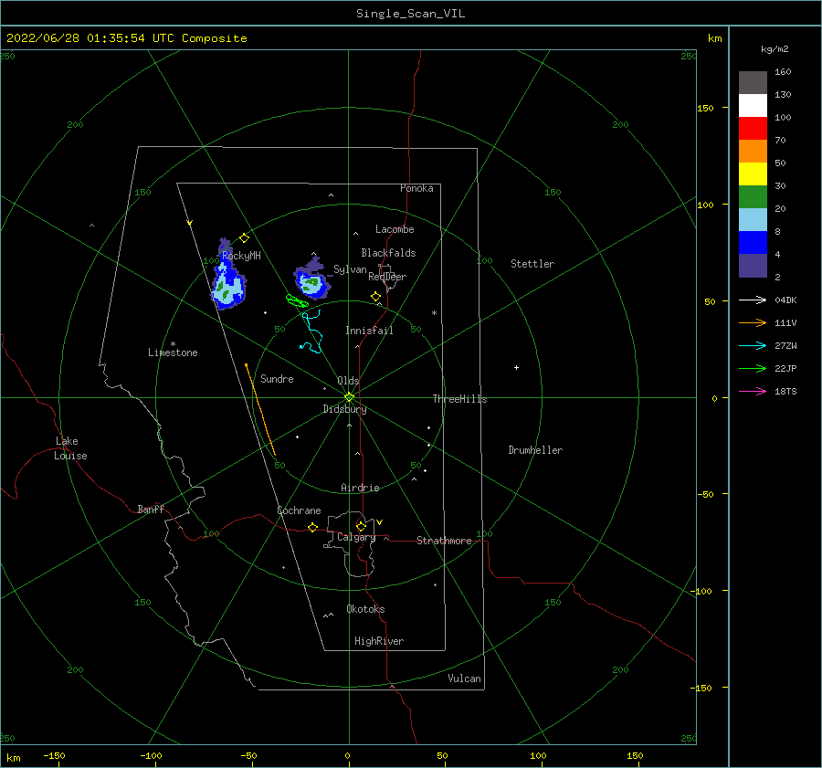Click the magenta 18TS arrow legend icon
822x768 pixels.
point(753,391)
